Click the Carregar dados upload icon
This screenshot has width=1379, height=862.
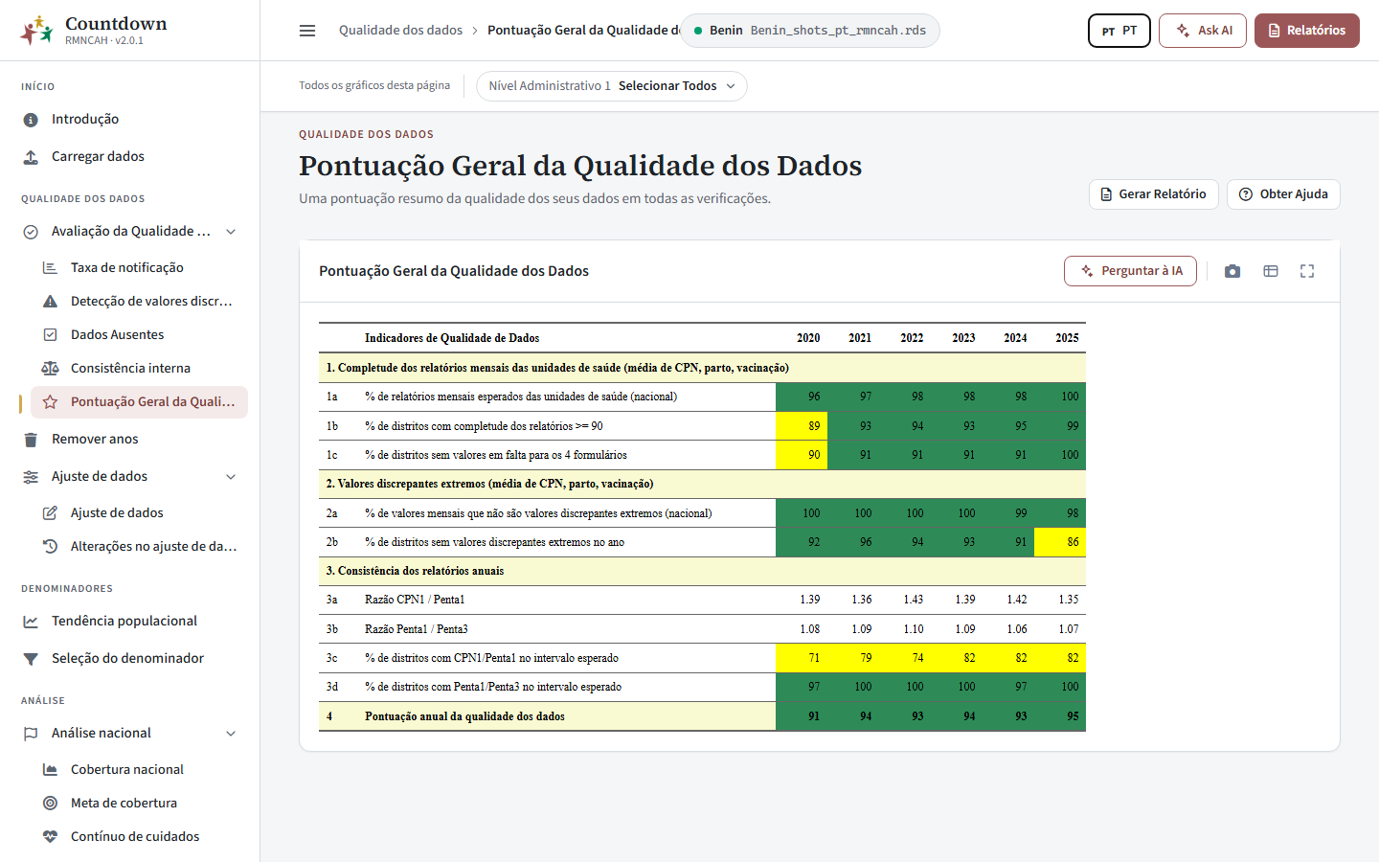pos(31,157)
